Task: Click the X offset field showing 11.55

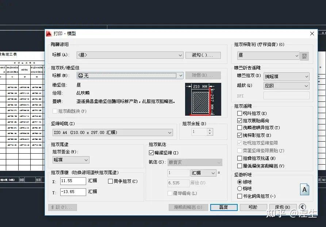Action: (x=73, y=181)
